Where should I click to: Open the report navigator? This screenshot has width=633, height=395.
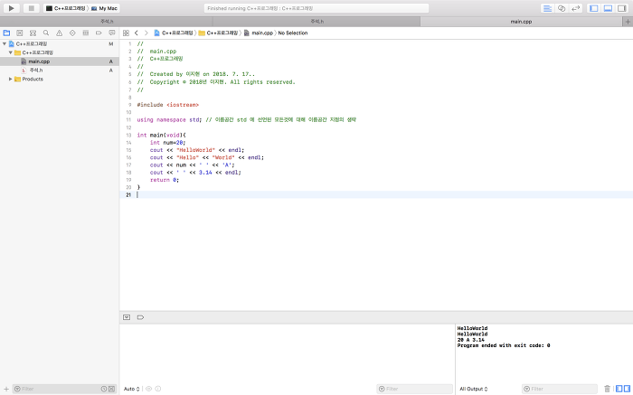point(112,33)
